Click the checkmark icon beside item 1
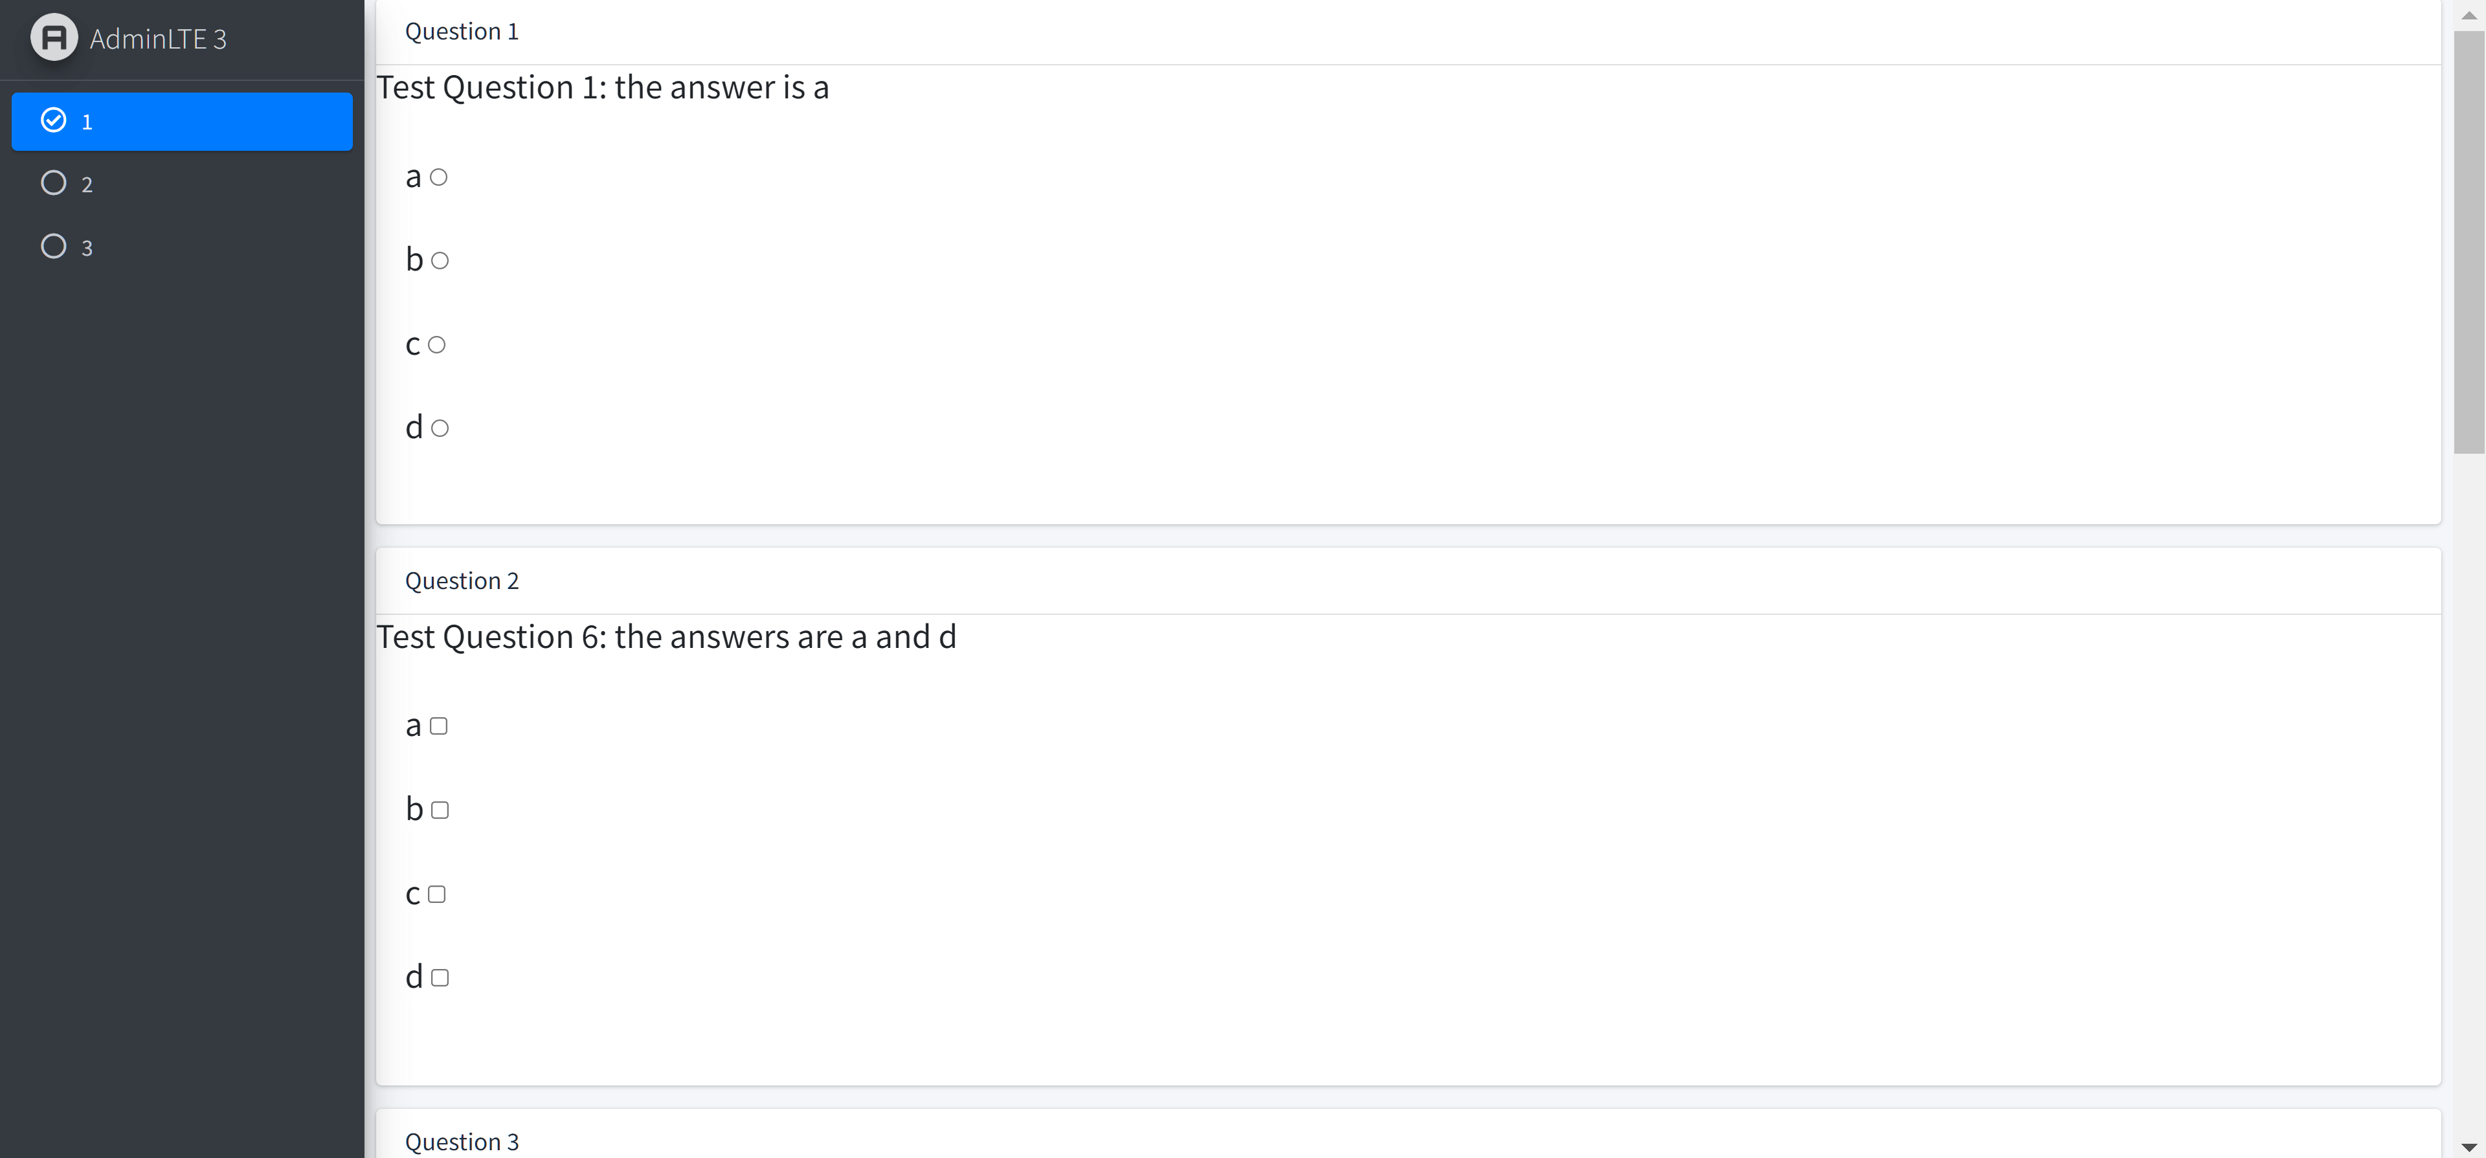2486x1158 pixels. [54, 120]
